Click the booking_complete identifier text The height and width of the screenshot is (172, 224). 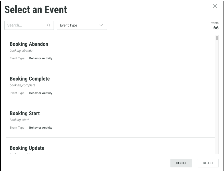pos(22,85)
